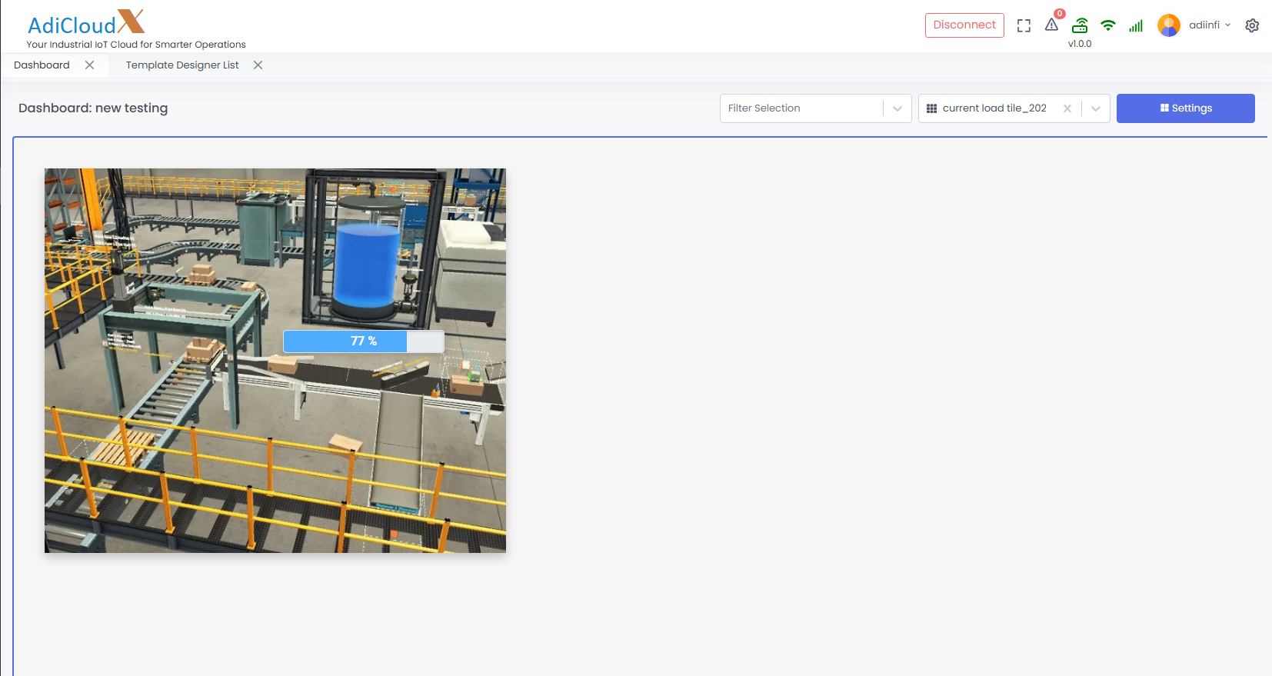Image resolution: width=1272 pixels, height=676 pixels.
Task: Open the alerts warning triangle icon
Action: tap(1051, 25)
